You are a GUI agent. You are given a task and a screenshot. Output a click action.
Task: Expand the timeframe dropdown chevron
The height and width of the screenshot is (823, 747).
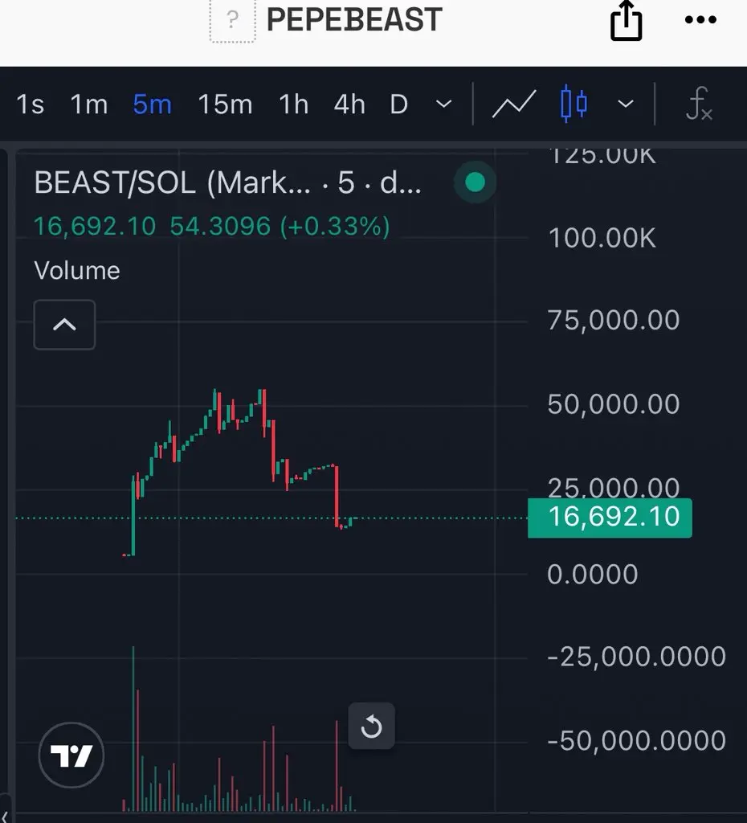click(444, 104)
